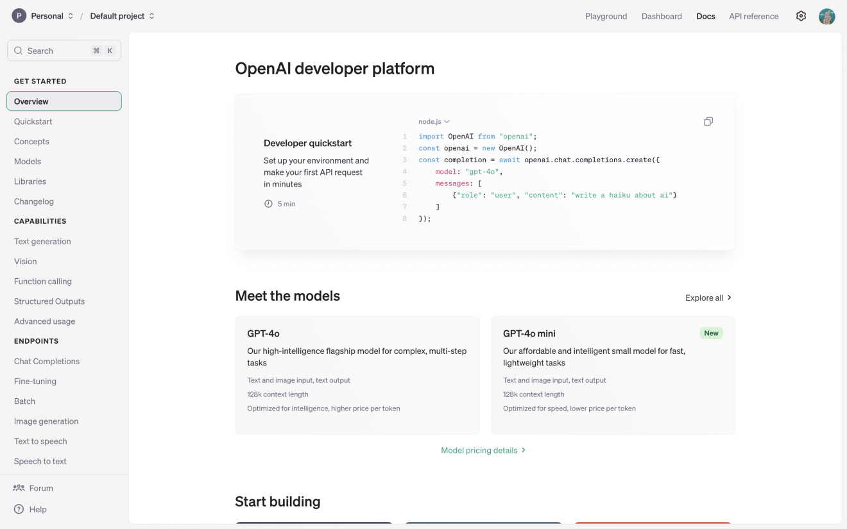Click the profile avatar at top right
Screen dimensions: 847x529
click(826, 16)
